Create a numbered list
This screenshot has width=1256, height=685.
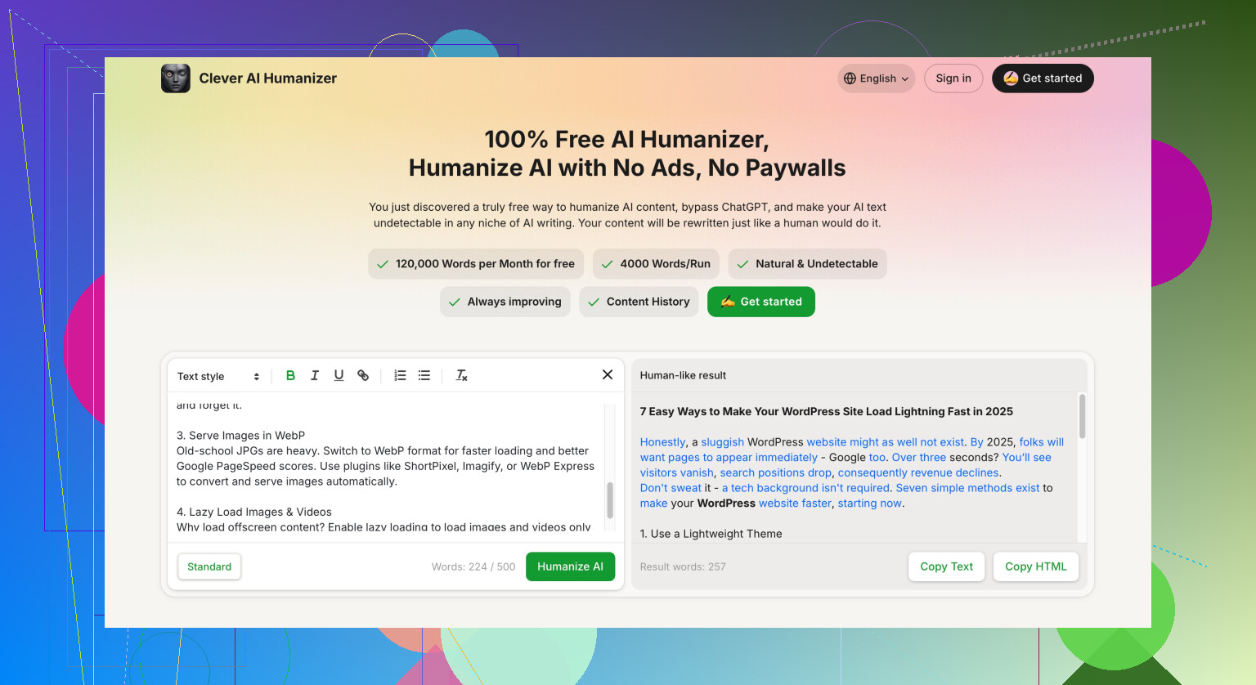pos(400,375)
